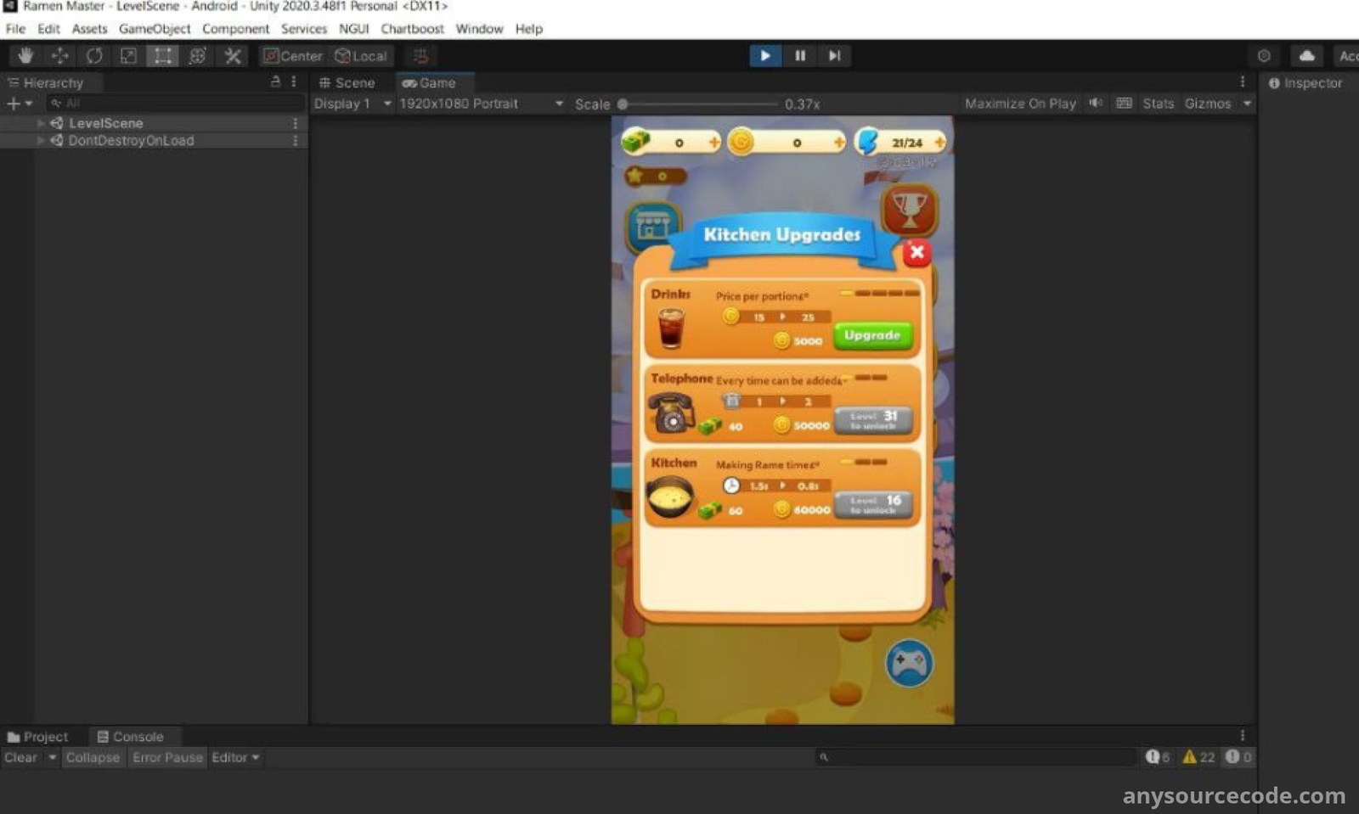This screenshot has height=814, width=1359.
Task: Toggle Maximize On Play
Action: [x=1019, y=104]
